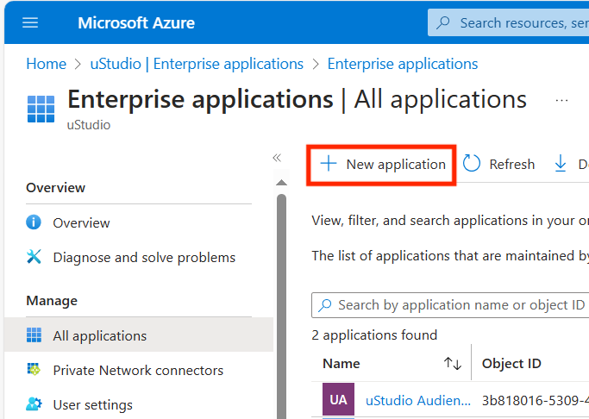This screenshot has width=589, height=419.
Task: Collapse the sidebar with double chevron
Action: point(277,158)
